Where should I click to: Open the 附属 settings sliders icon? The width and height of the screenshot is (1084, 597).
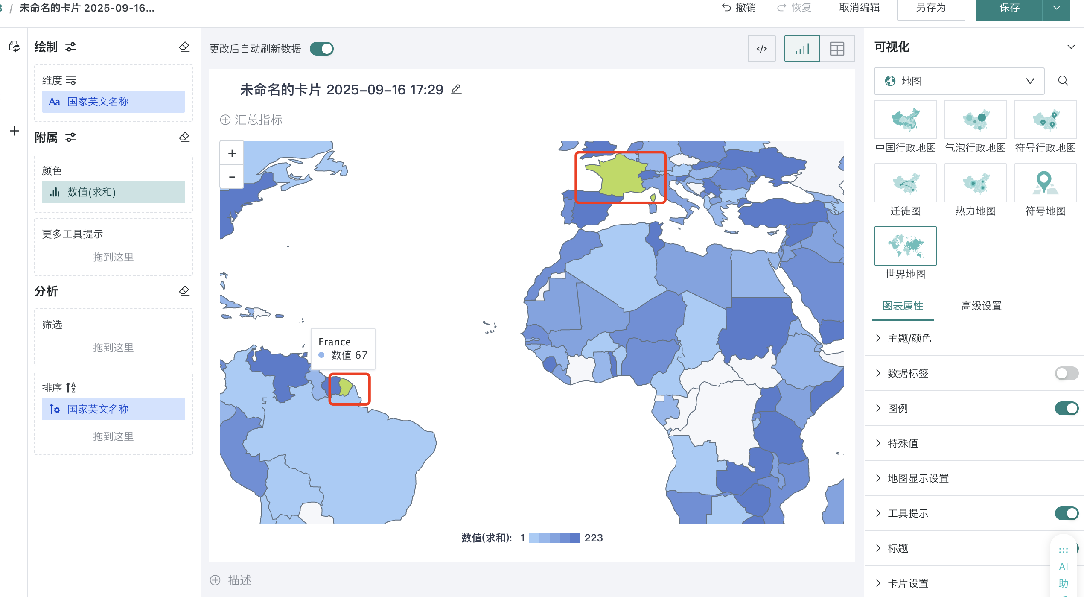[x=71, y=138]
